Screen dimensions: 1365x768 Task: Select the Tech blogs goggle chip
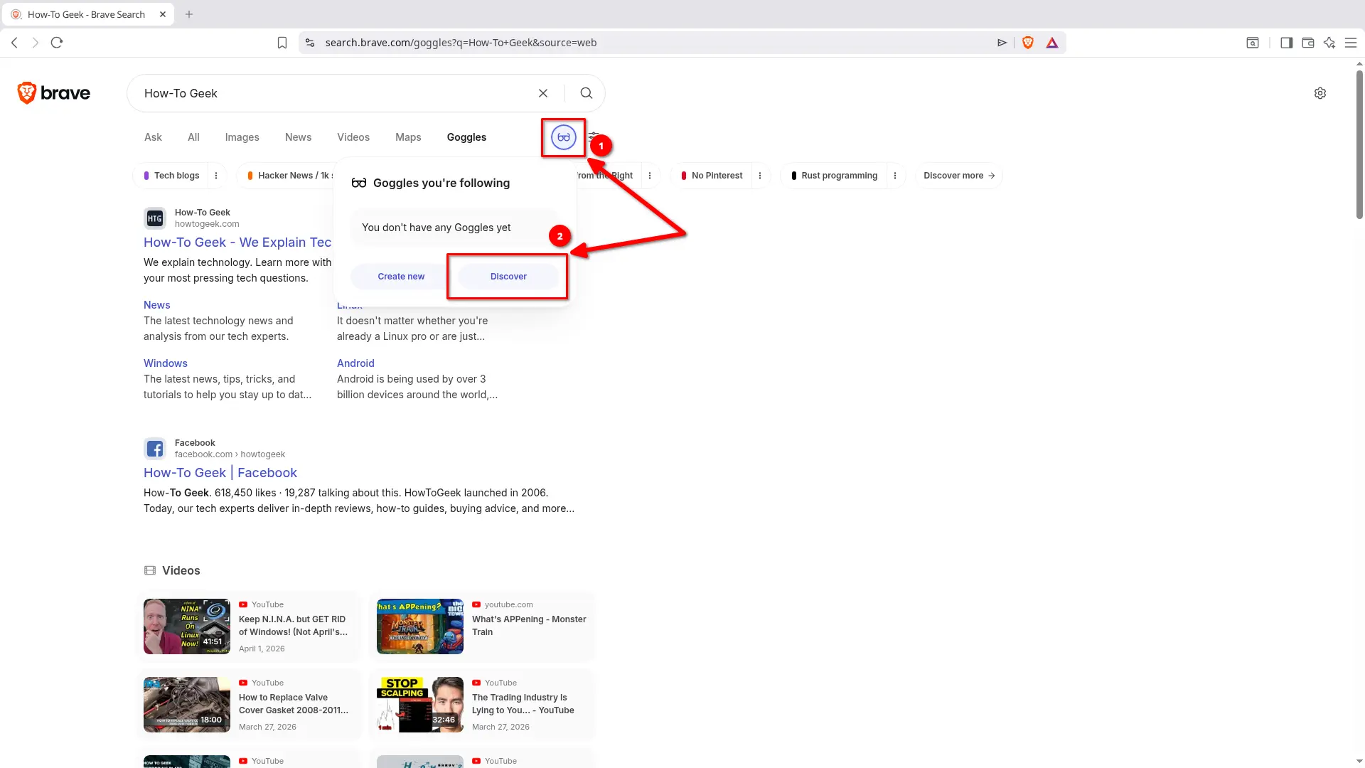[171, 176]
